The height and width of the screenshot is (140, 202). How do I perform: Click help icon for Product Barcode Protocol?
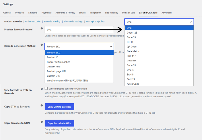42,28
